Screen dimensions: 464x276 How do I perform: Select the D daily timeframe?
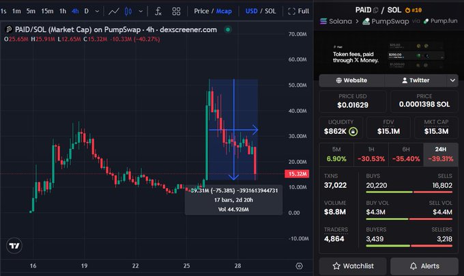click(x=87, y=11)
